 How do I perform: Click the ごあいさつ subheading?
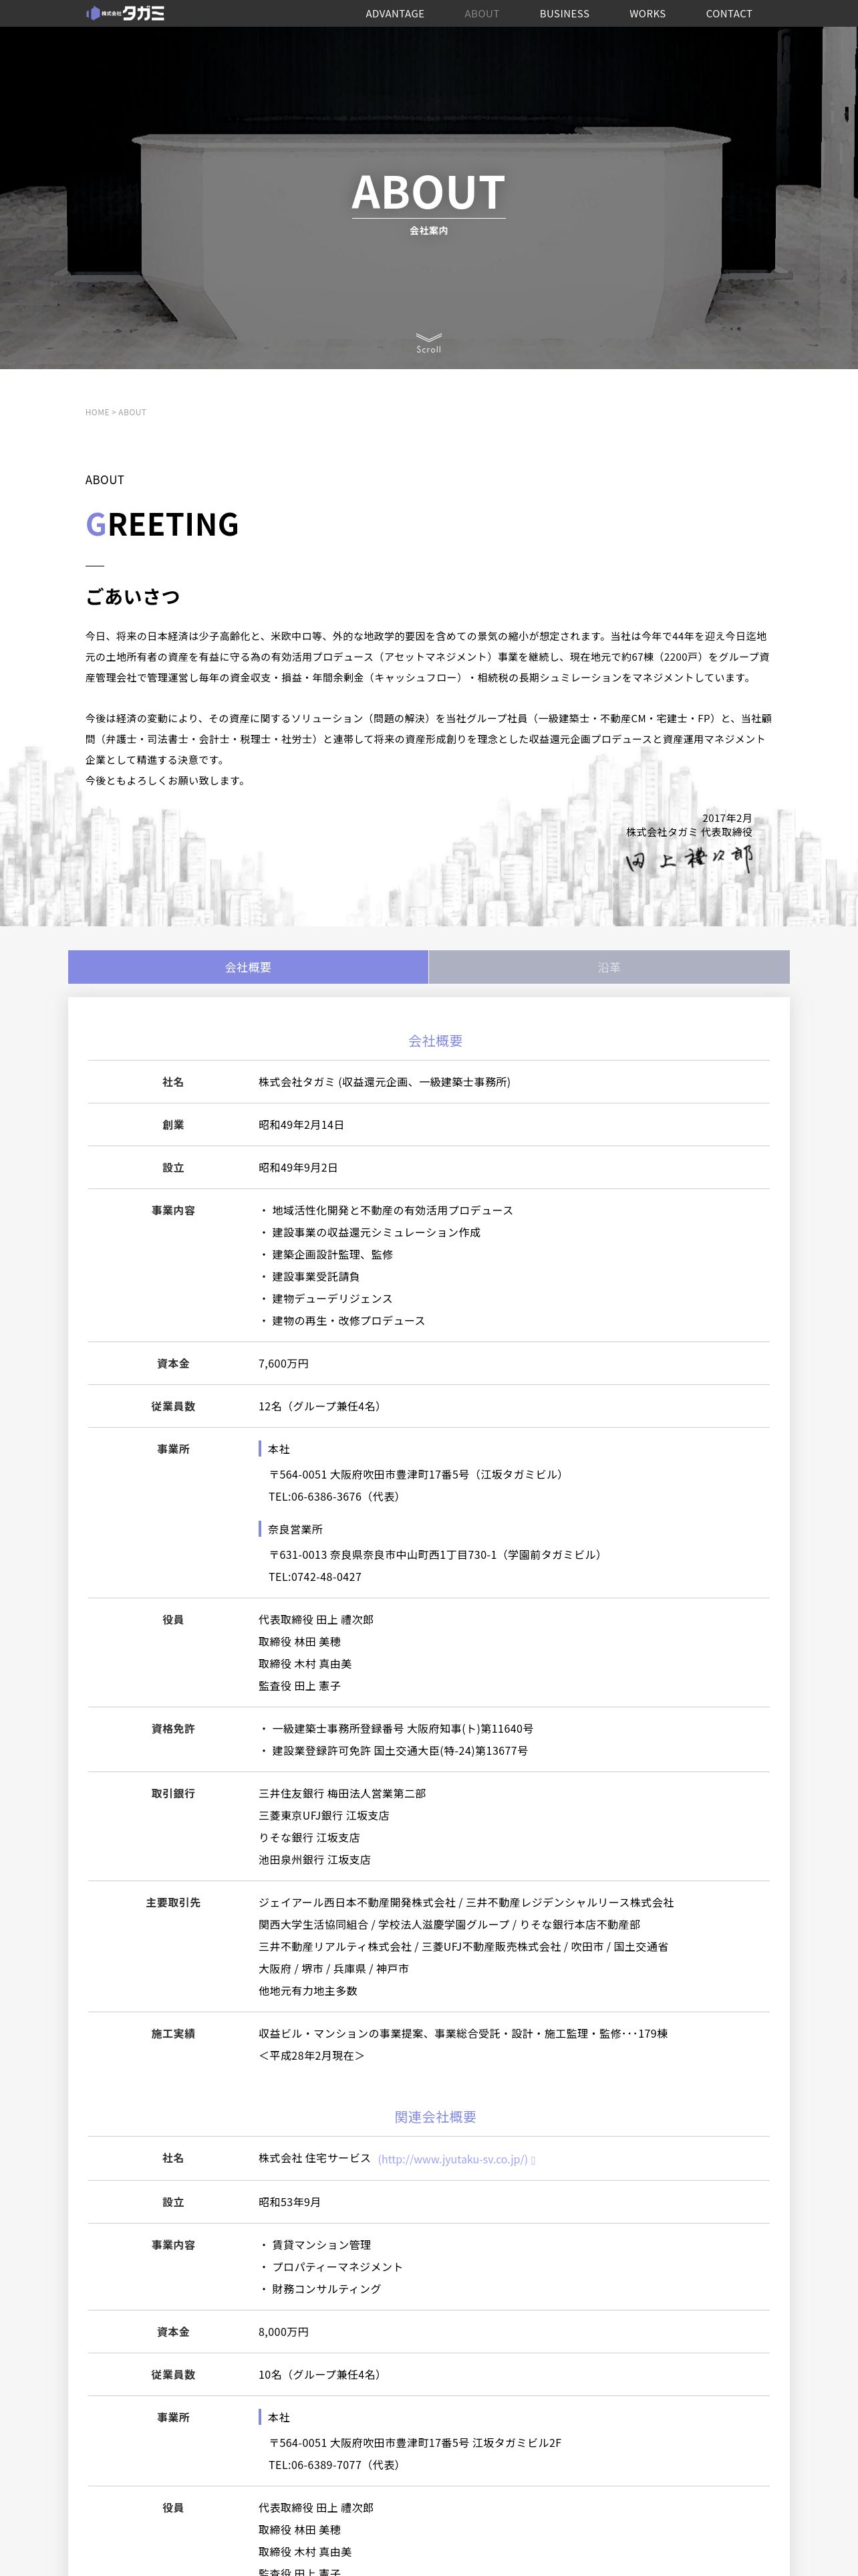[133, 597]
